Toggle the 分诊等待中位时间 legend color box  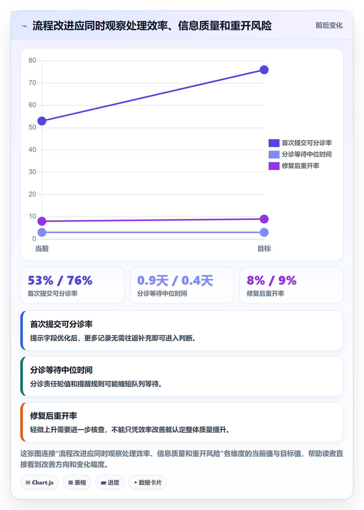274,155
